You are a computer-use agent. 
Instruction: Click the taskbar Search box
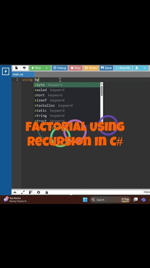coord(110,200)
